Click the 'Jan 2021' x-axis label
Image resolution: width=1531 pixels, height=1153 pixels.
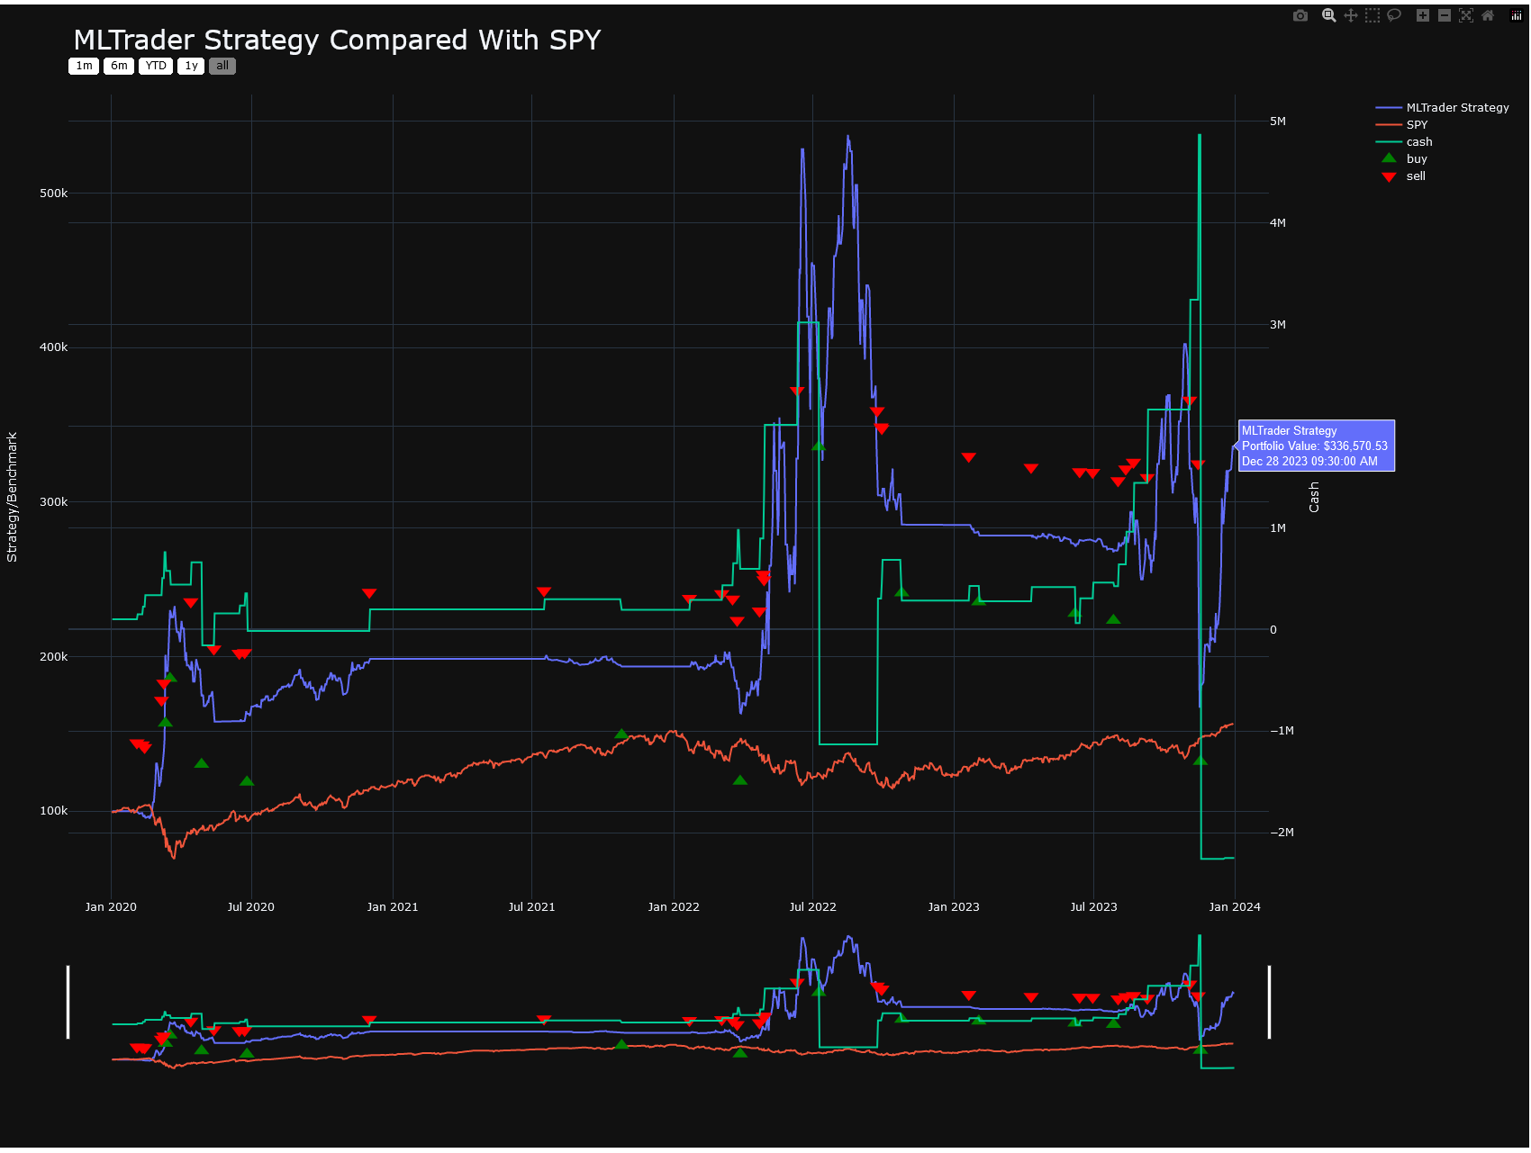pyautogui.click(x=393, y=906)
